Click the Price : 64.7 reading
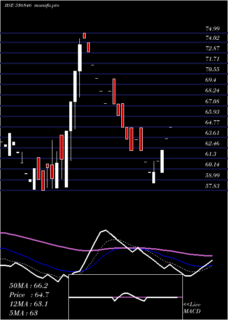The width and height of the screenshot is (228, 320). [x=29, y=295]
